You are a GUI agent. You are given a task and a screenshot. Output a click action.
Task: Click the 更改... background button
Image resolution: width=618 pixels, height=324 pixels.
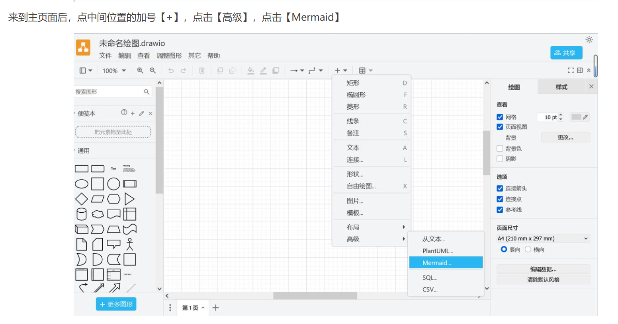565,138
